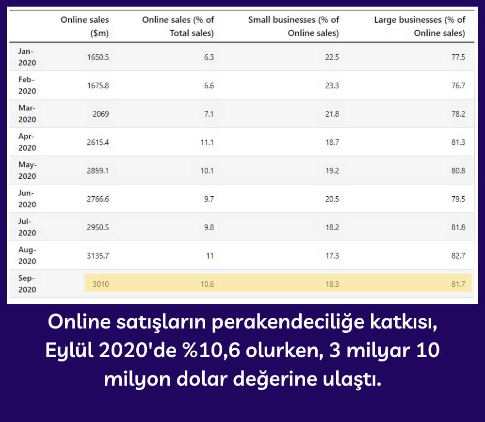Screen dimensions: 485x422
Task: Click the 1650.5 online sales value
Action: point(98,57)
